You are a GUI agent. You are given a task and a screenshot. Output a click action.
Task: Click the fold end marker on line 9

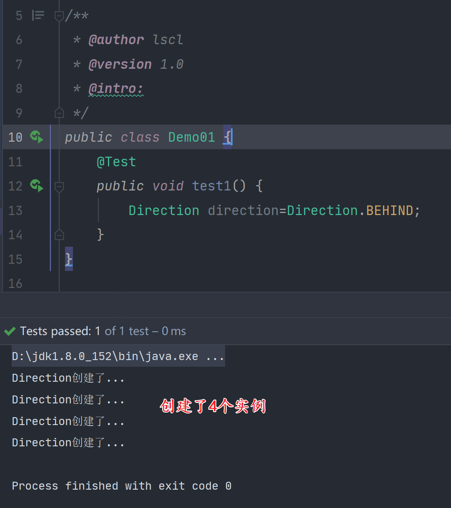pyautogui.click(x=59, y=113)
